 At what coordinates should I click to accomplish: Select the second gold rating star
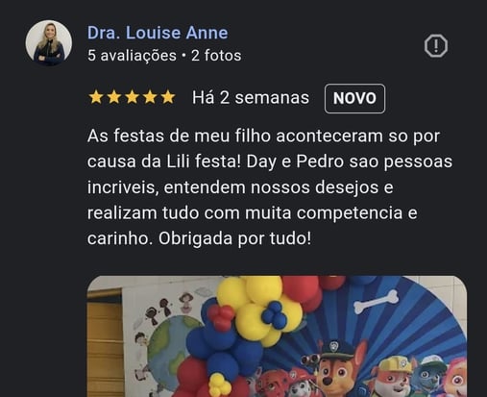[113, 97]
